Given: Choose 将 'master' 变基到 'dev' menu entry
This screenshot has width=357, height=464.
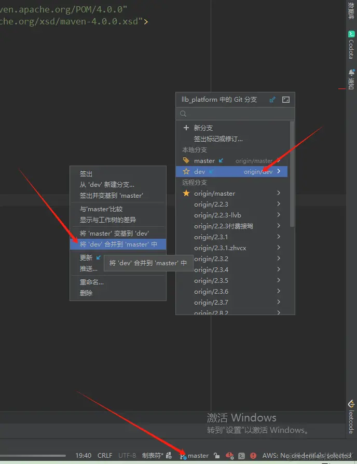Looking at the screenshot, I should pyautogui.click(x=118, y=234).
